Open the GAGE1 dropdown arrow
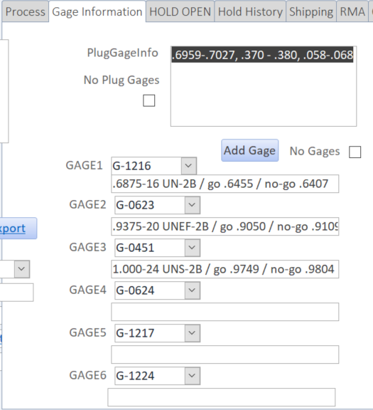 click(189, 166)
